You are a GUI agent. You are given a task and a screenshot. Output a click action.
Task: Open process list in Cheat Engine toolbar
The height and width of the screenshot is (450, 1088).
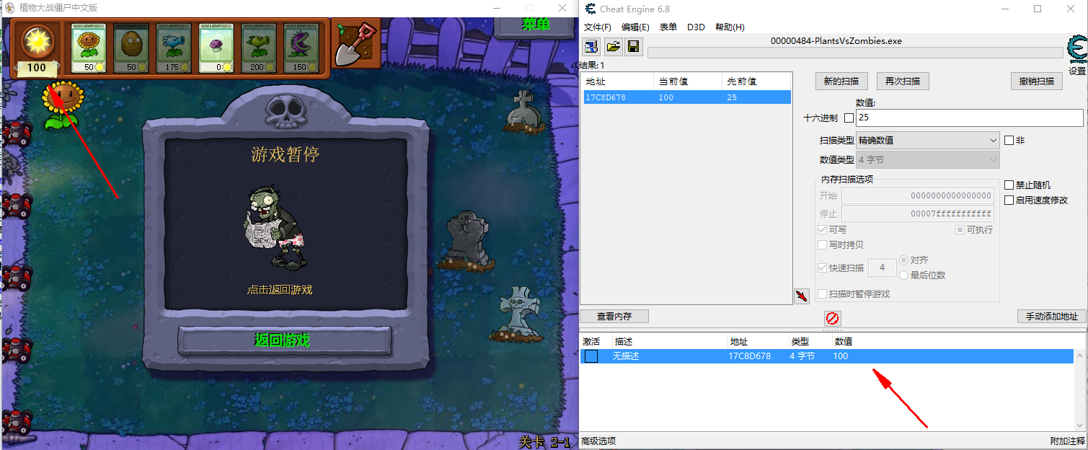click(x=591, y=47)
